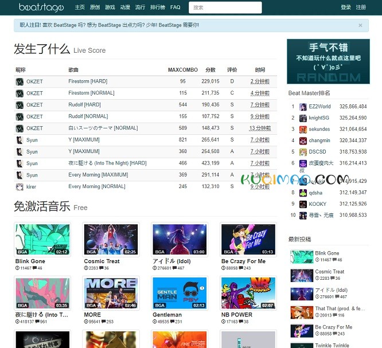382x348 pixels.
Task: Click KOOKY name in ranking
Action: (x=317, y=204)
